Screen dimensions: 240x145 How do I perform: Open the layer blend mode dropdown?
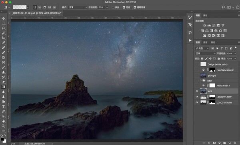[x=205, y=54]
